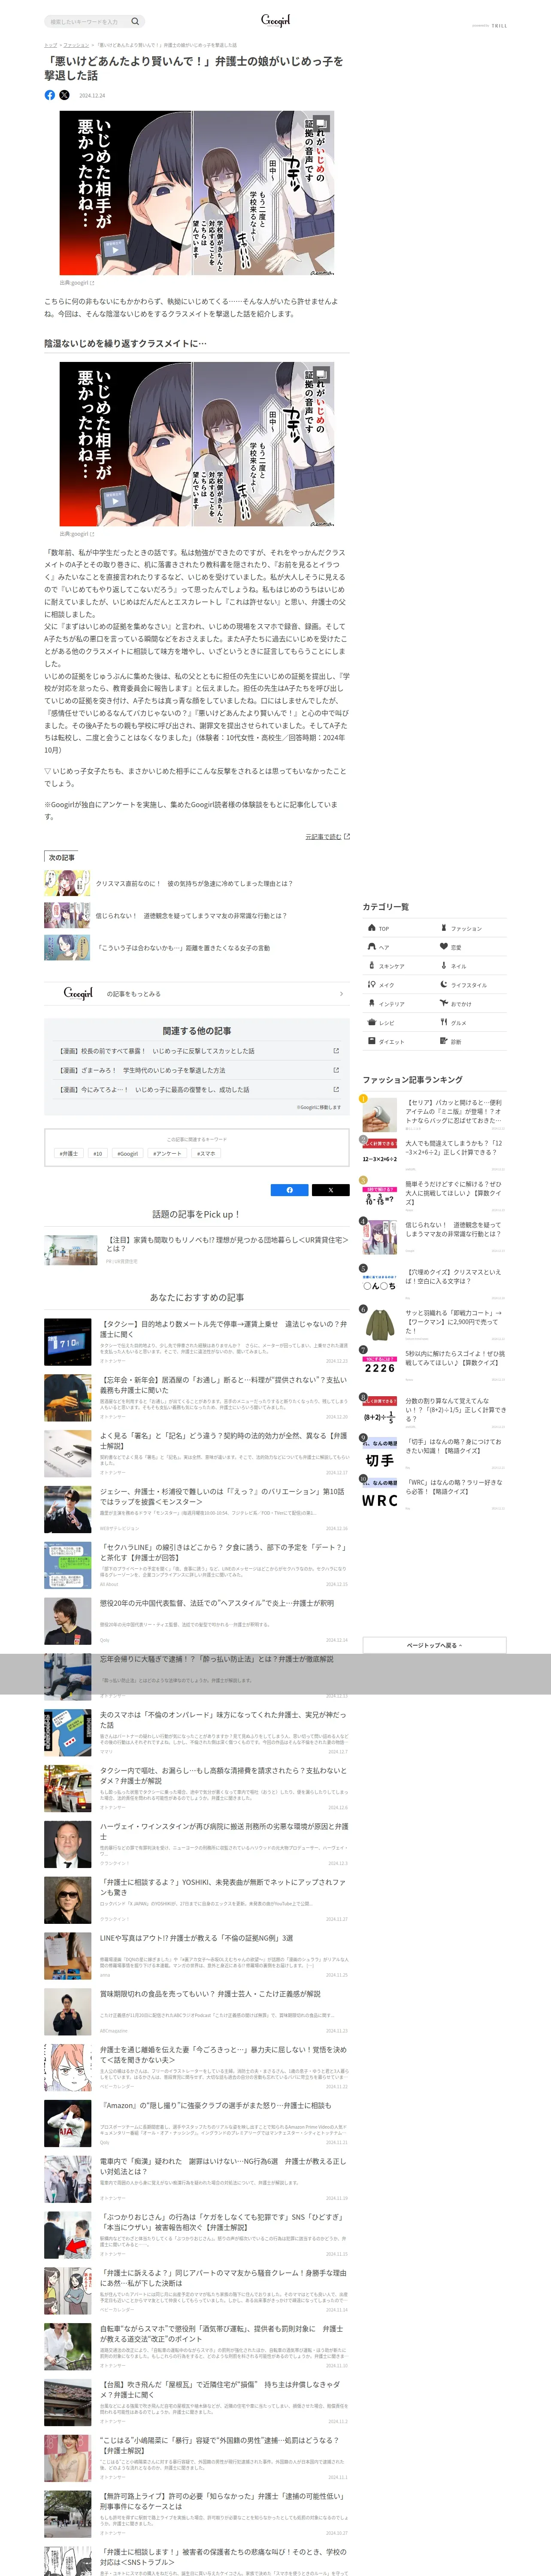Click external-link icon beside 今にみてろよ article
Screen dimensions: 551x2576
(x=336, y=1089)
